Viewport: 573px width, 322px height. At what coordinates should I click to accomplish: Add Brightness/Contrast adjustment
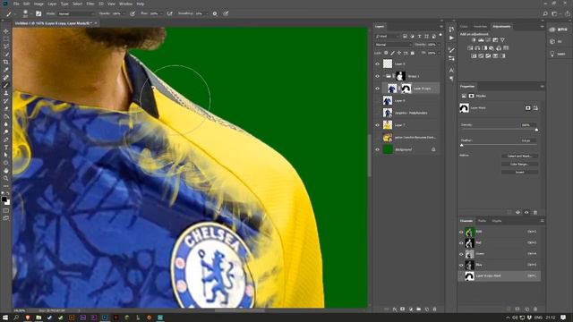474,40
